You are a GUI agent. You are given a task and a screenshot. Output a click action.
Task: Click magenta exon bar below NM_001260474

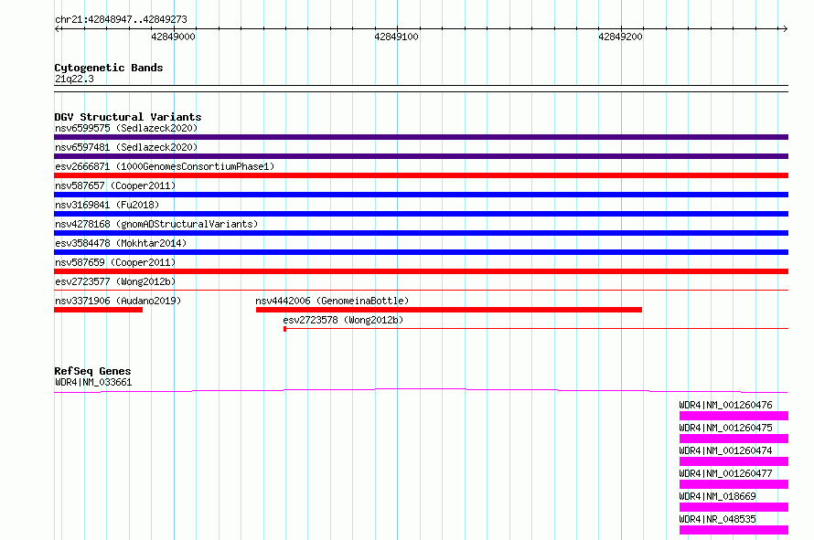734,461
